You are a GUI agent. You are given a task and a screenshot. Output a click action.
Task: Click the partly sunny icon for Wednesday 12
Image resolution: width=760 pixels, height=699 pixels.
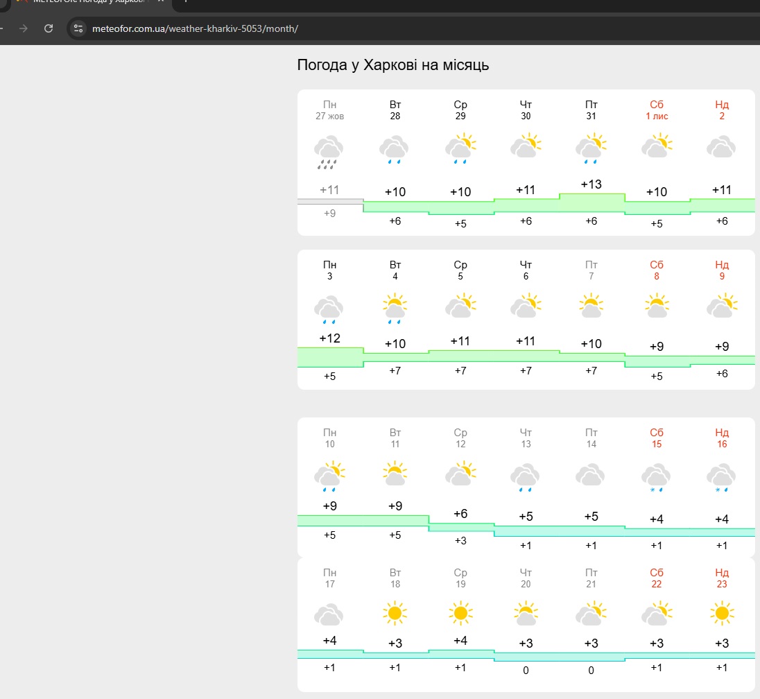pyautogui.click(x=460, y=474)
